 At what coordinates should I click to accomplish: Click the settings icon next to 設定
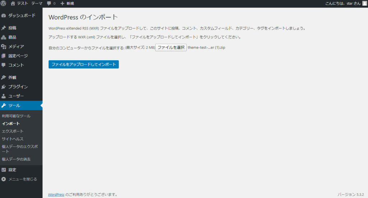pyautogui.click(x=4, y=170)
